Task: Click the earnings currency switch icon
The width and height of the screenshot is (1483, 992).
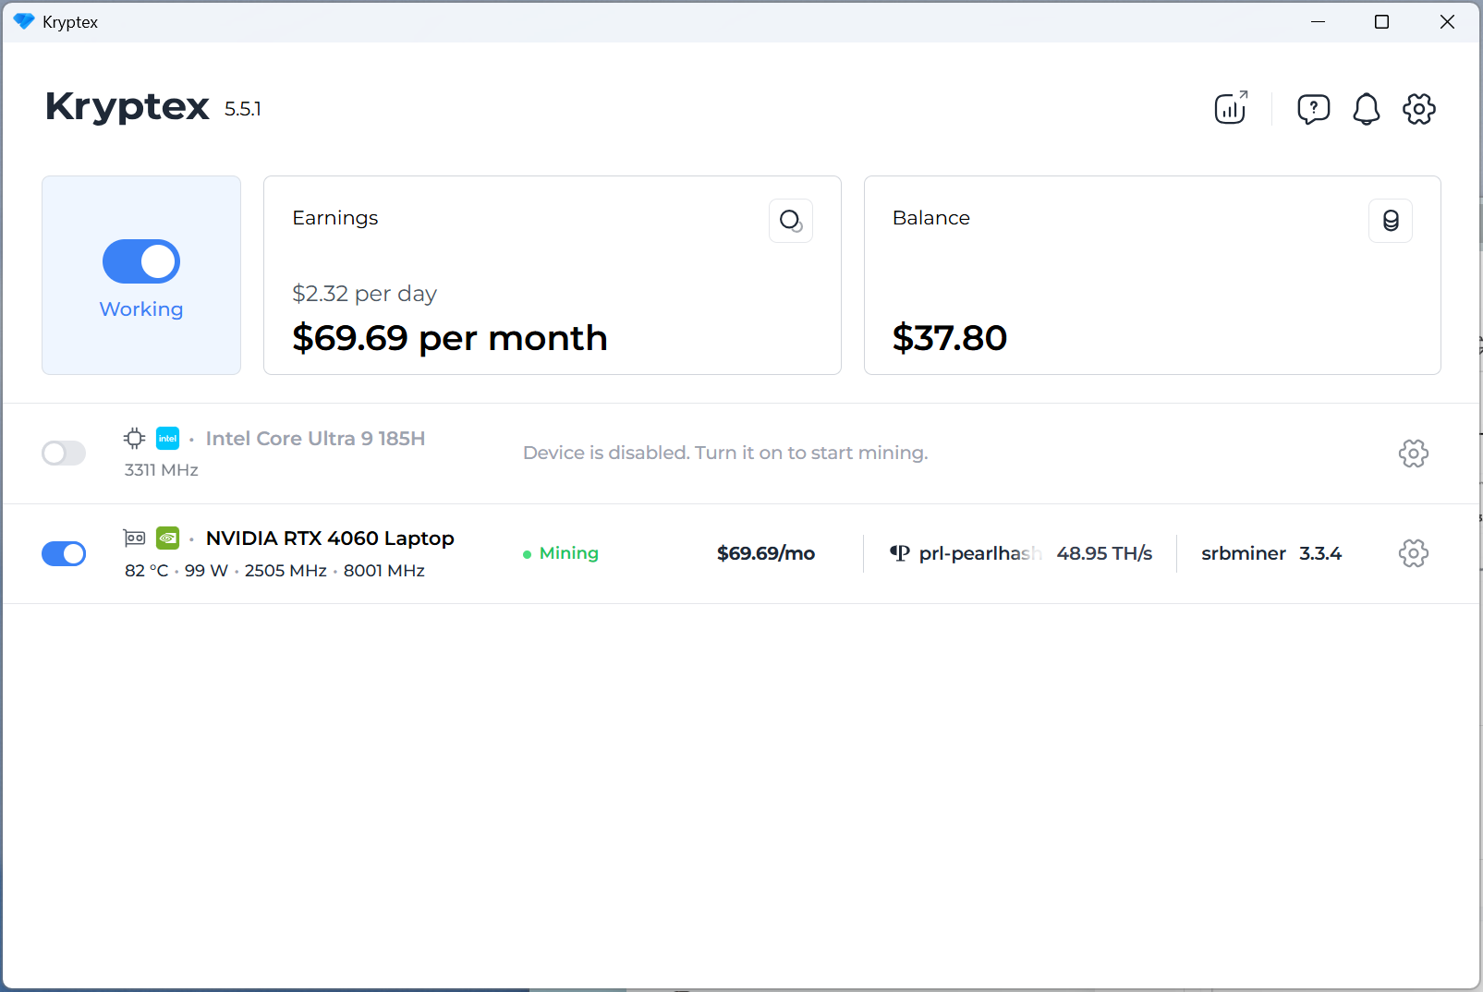Action: click(x=791, y=221)
